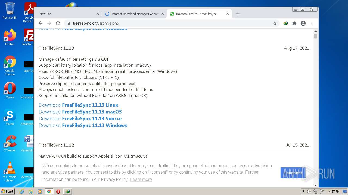Download FreeFileSync 11.13 Linux
The height and width of the screenshot is (195, 348).
click(x=78, y=105)
